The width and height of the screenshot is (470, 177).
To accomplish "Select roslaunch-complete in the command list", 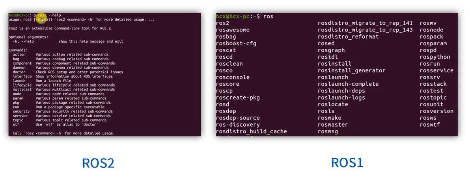I will click(348, 84).
